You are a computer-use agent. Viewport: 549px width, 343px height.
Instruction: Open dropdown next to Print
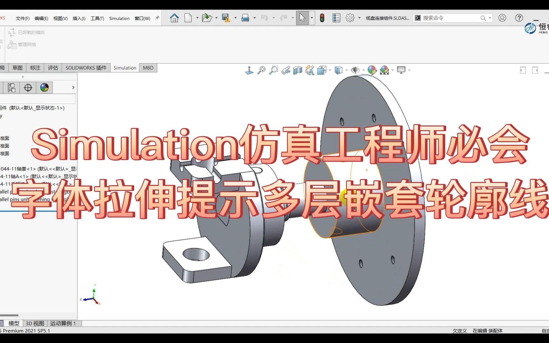(254, 18)
